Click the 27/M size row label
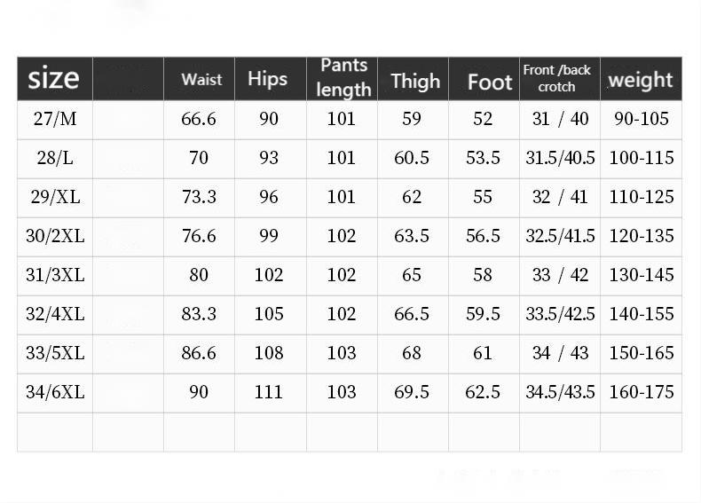 point(55,119)
